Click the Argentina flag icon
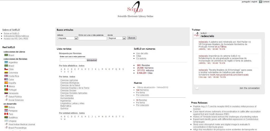 [x=6, y=62]
